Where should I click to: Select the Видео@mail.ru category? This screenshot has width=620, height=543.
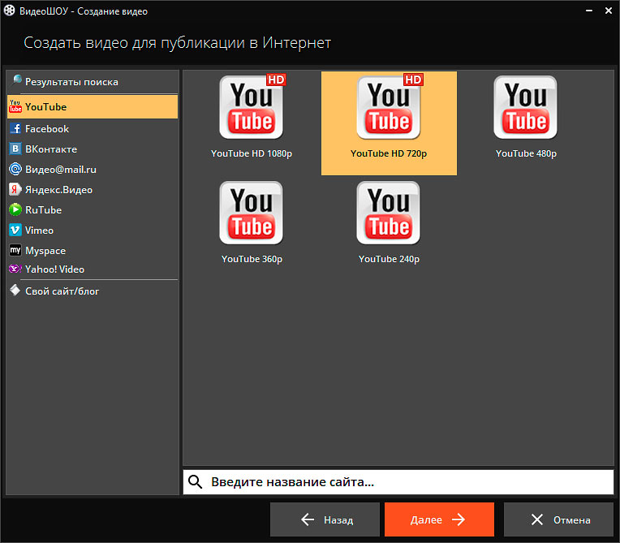pos(93,170)
